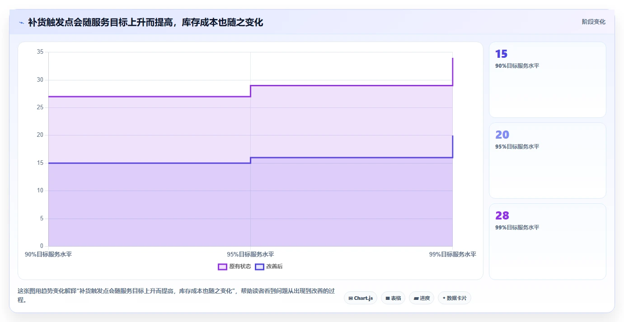Click the x-axis label 99%目标服务水平
Screen dimensions: 624x322
pos(453,254)
